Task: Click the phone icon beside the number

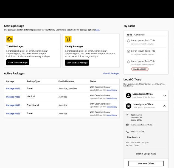Action: [127, 132]
